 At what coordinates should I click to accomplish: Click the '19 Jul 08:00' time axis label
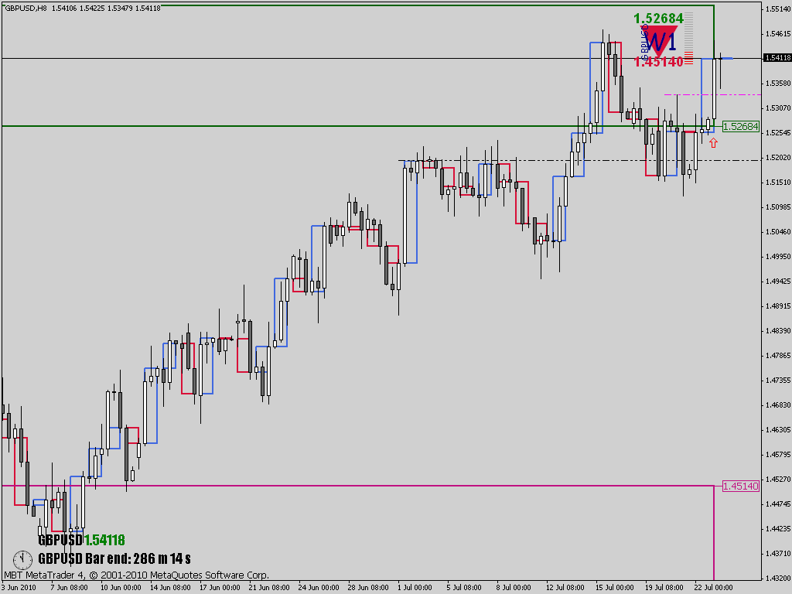coord(664,588)
